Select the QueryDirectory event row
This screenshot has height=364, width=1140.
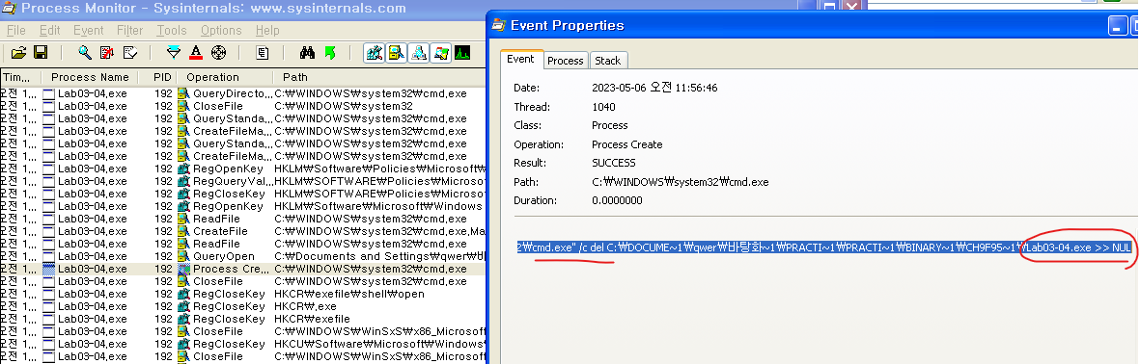(242, 93)
